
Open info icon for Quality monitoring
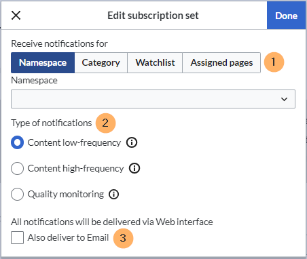[113, 194]
